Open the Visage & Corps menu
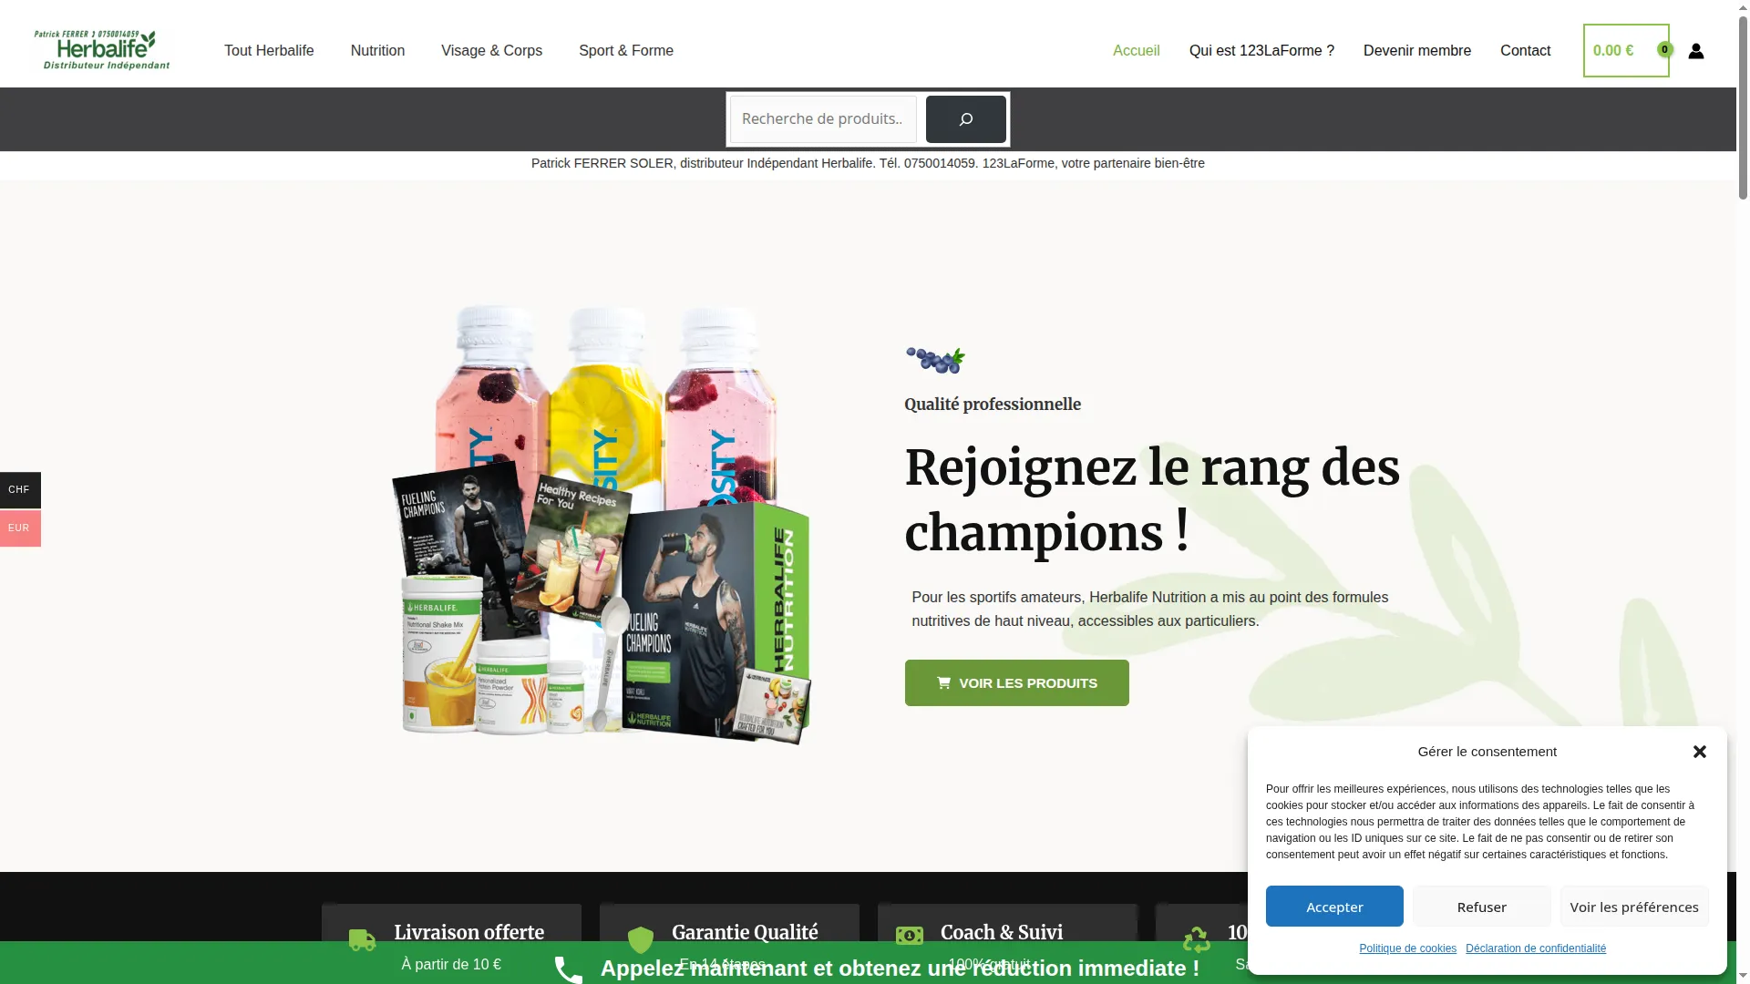Screen dimensions: 1750x984 coord(491,51)
